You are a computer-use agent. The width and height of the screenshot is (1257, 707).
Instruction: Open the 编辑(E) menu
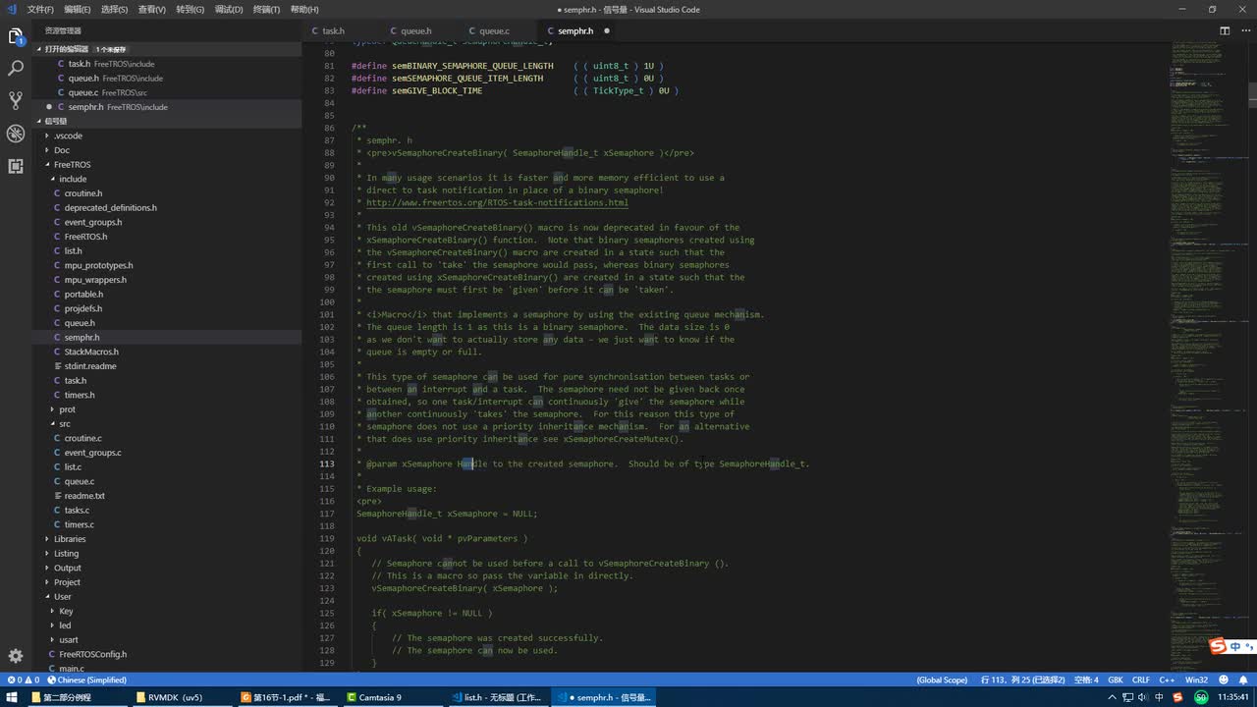78,9
